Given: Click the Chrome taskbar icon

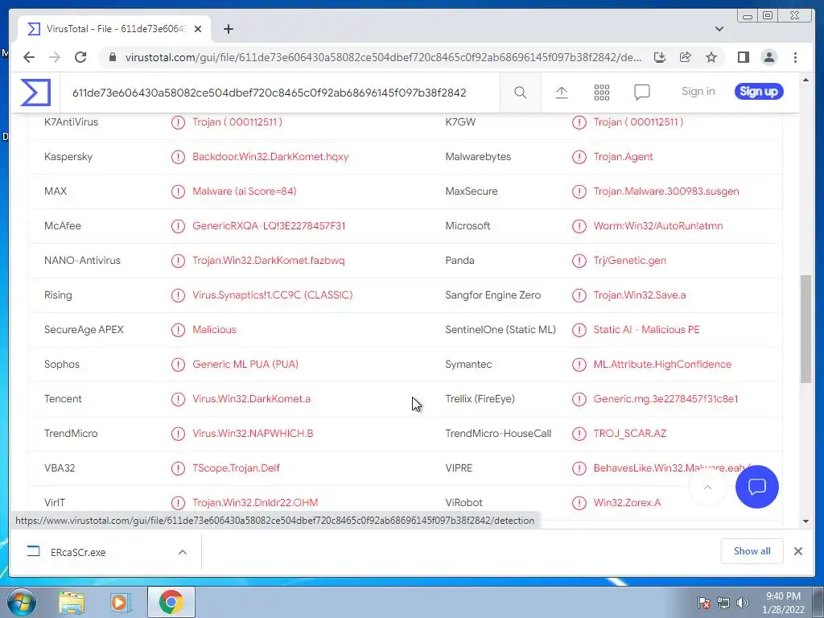Looking at the screenshot, I should (x=171, y=602).
